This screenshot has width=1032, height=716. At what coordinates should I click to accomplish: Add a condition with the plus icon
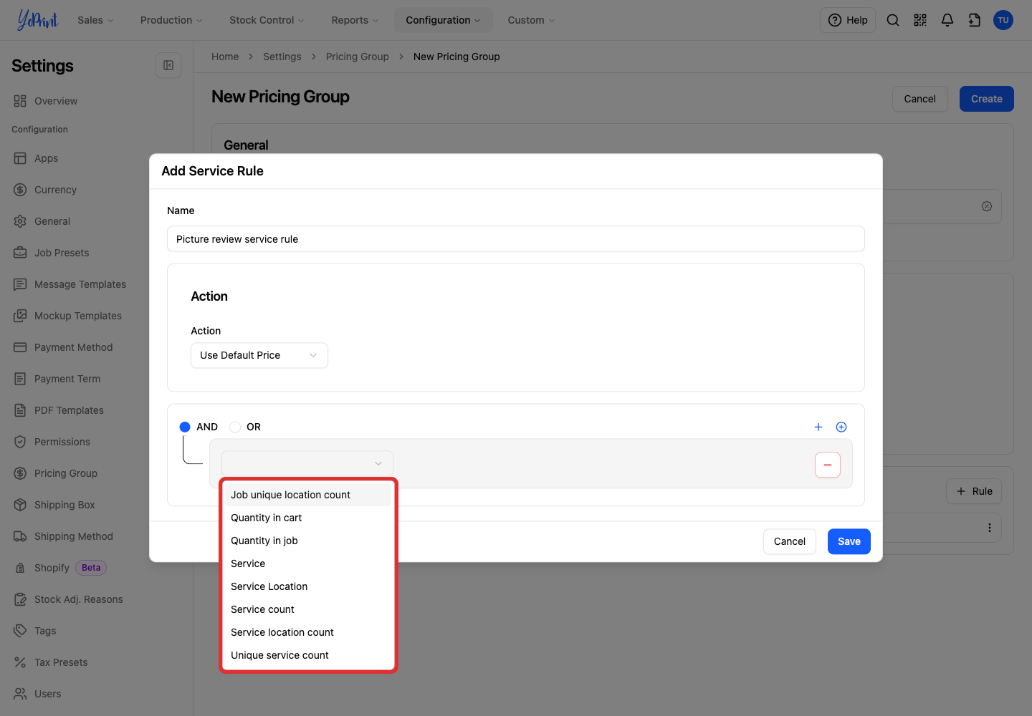(x=818, y=427)
